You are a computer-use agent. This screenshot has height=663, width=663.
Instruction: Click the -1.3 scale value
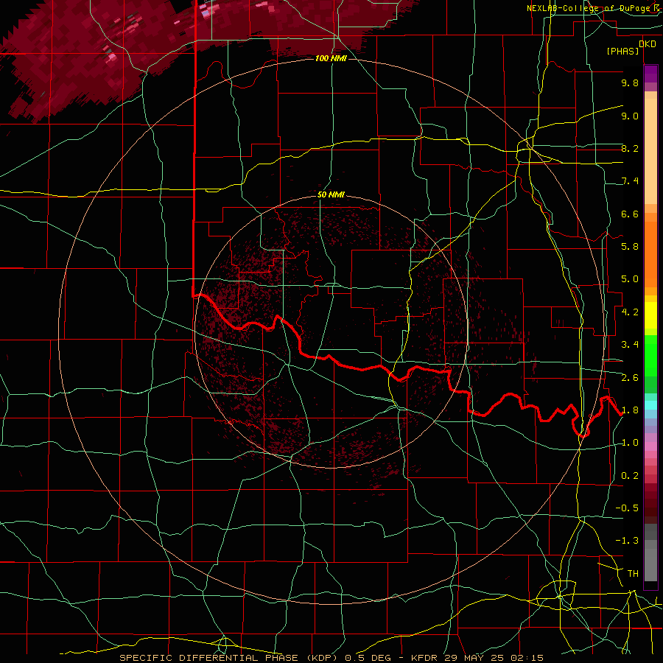(627, 541)
